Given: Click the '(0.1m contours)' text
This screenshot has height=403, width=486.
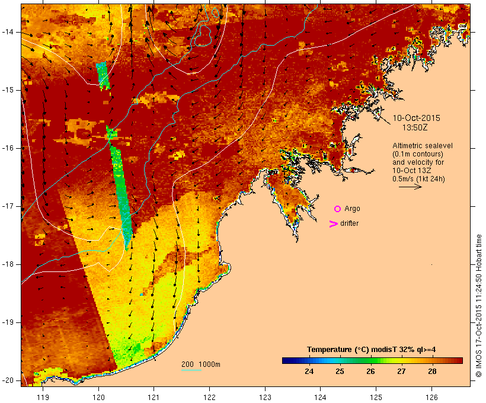Looking at the screenshot, I should click(x=418, y=154).
